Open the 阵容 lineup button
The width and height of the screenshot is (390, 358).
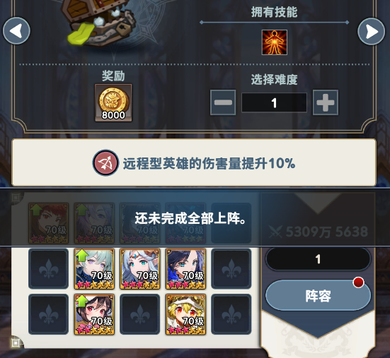coord(318,295)
